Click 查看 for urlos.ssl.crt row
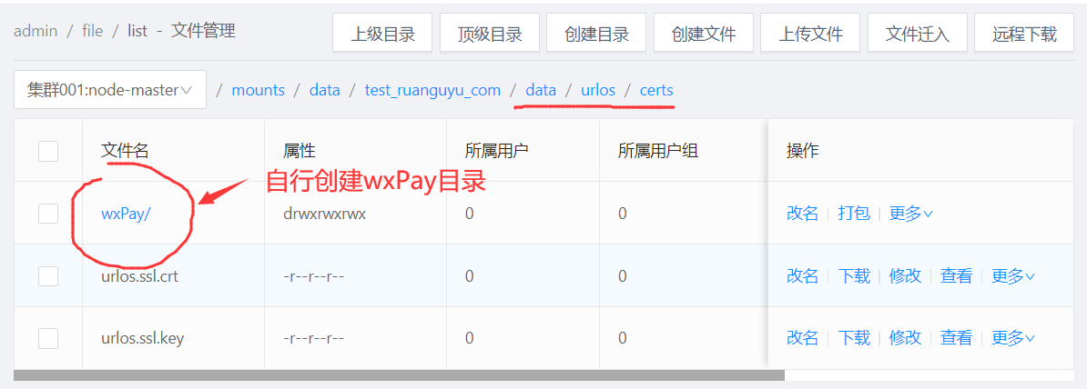The image size is (1087, 389). tap(956, 276)
